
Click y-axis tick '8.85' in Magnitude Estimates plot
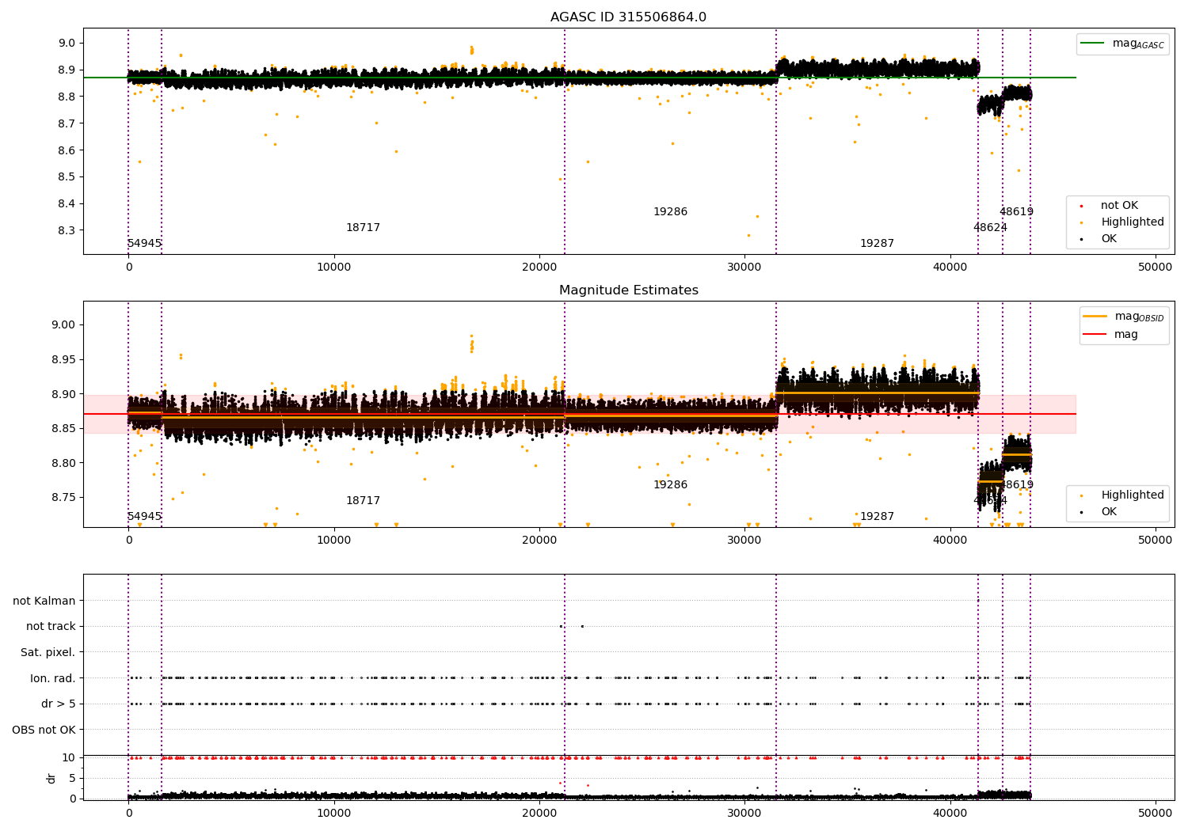[64, 429]
